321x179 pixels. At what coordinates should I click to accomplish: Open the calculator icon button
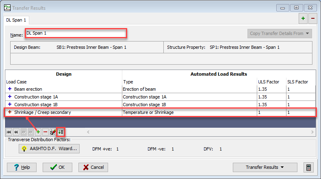coord(308,167)
